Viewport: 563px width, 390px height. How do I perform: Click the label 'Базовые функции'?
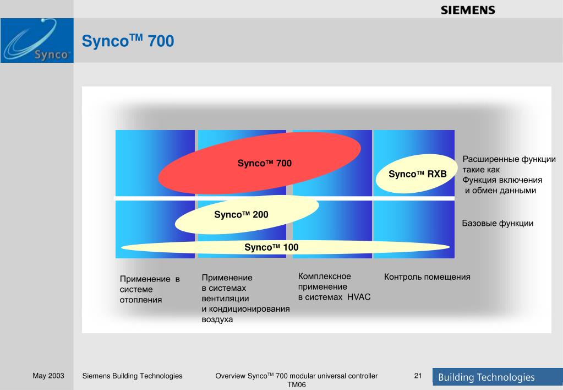498,223
